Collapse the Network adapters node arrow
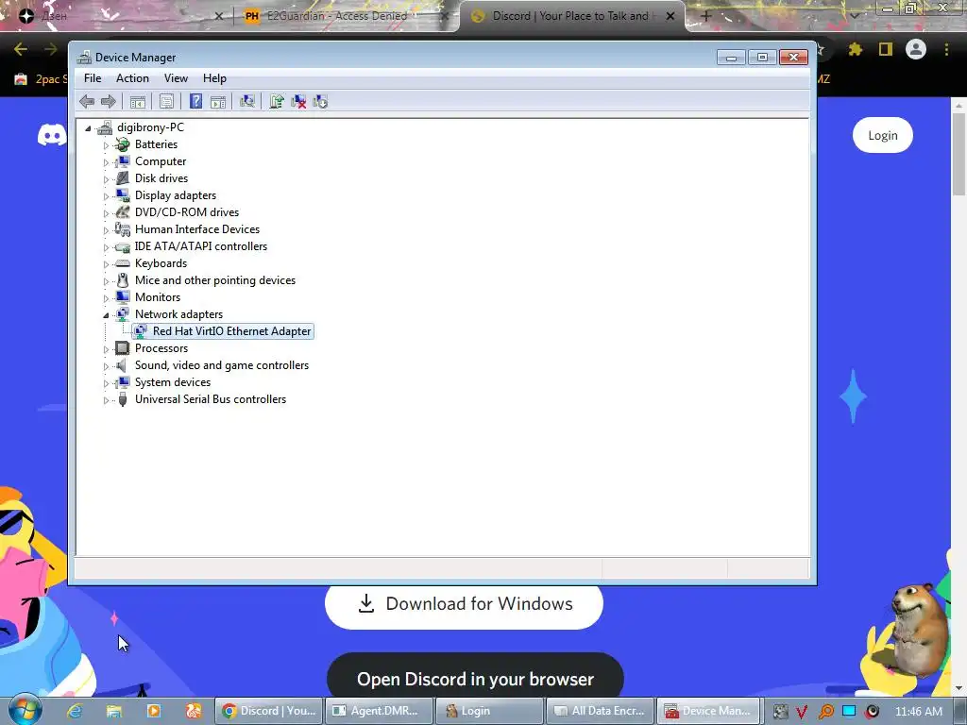This screenshot has height=725, width=967. pos(106,315)
